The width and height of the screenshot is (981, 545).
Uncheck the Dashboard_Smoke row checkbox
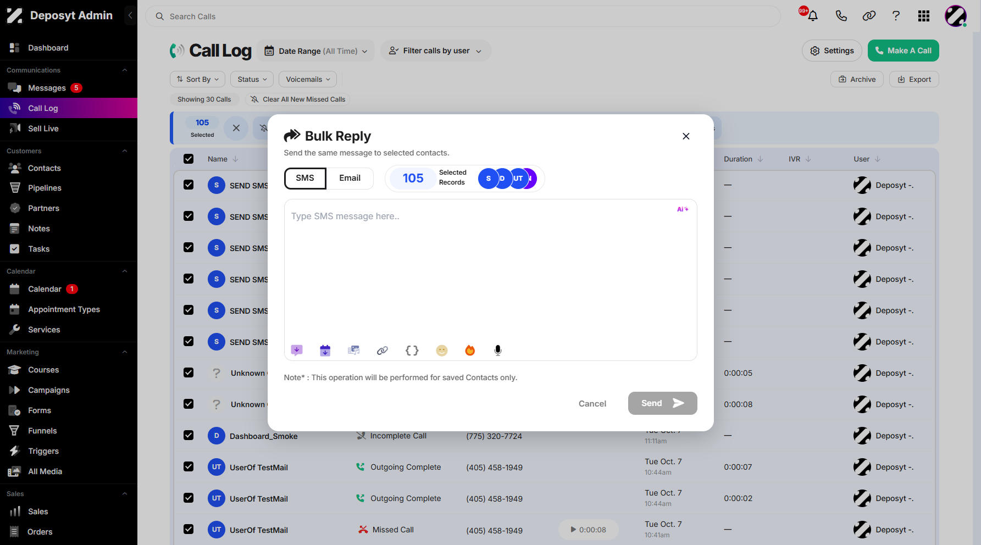pos(189,435)
